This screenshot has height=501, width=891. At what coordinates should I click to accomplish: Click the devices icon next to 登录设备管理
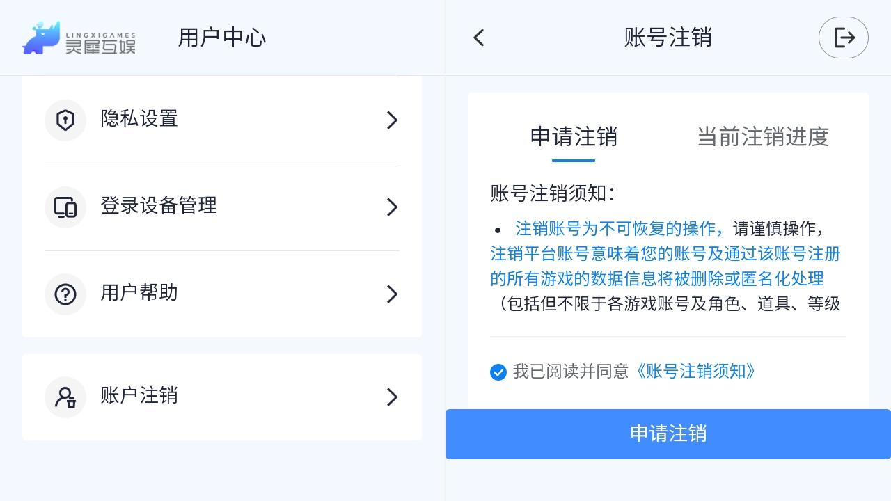click(x=65, y=207)
